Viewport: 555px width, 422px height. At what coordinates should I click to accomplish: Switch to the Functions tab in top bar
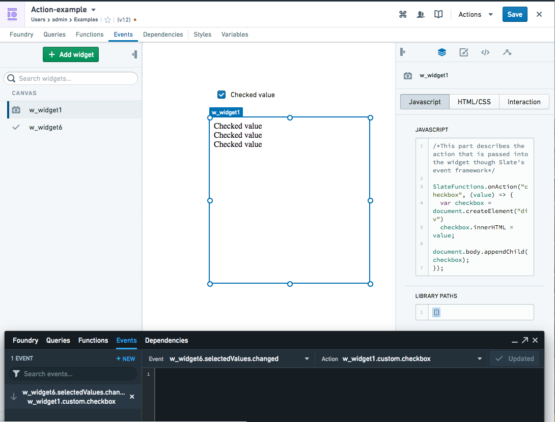(x=90, y=34)
